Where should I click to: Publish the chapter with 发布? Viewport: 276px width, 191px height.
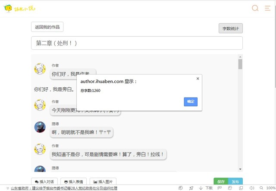235,182
